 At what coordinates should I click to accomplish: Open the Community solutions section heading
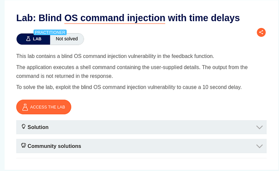54,146
